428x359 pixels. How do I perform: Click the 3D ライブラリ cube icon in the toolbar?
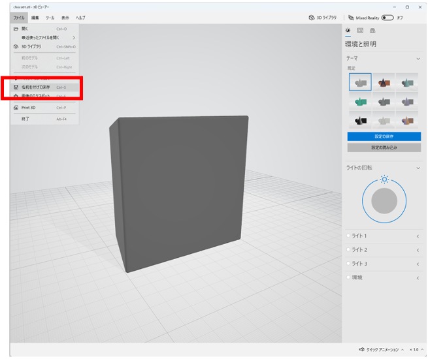[x=311, y=18]
